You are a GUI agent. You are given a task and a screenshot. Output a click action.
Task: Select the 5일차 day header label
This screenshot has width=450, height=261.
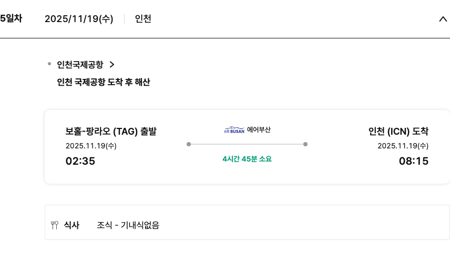tap(11, 18)
